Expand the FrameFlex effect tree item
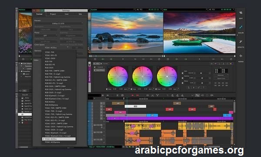 coord(19,71)
